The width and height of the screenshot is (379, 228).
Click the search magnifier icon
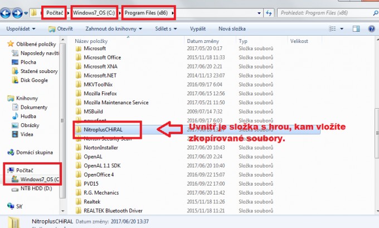point(375,13)
